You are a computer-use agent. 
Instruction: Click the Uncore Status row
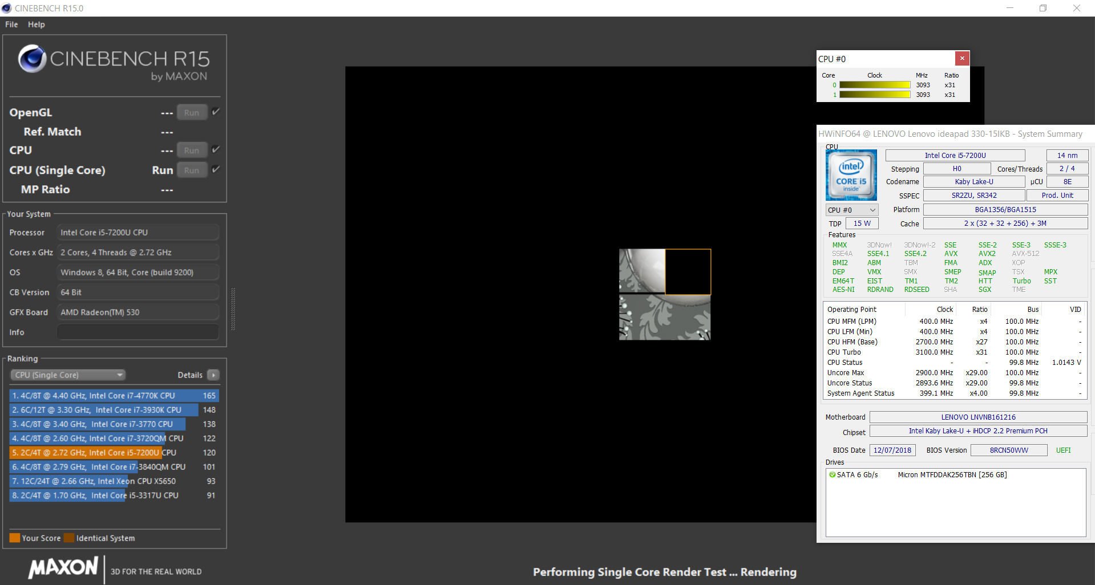(x=954, y=383)
